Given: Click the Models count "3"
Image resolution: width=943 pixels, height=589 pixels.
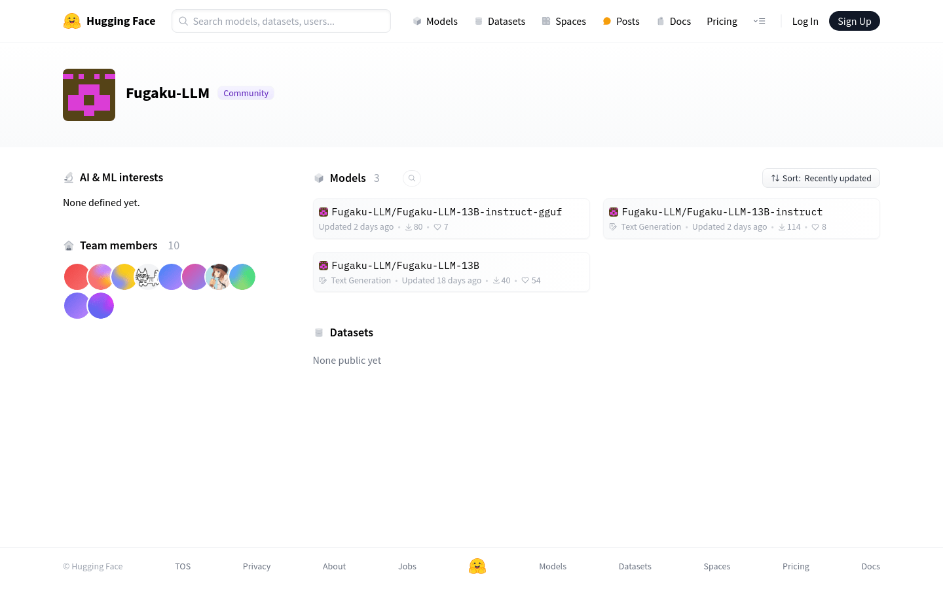Looking at the screenshot, I should [x=377, y=178].
